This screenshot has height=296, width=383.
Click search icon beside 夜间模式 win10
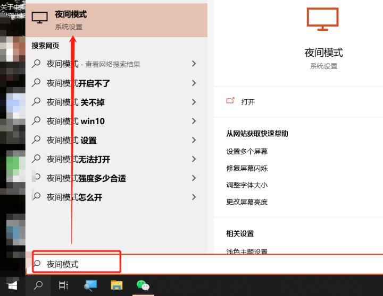36,120
